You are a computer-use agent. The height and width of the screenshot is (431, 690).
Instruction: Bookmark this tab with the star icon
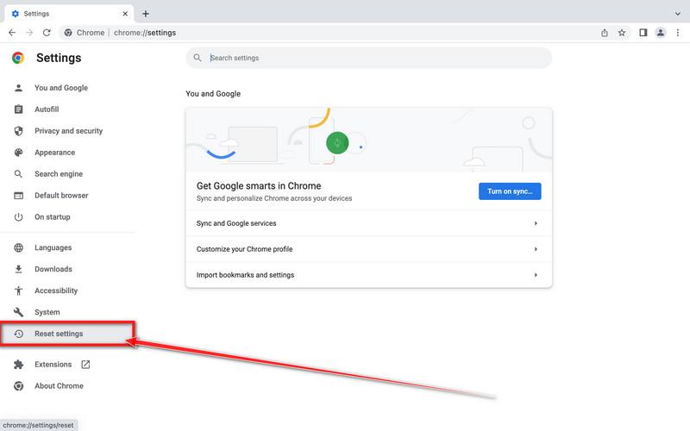pos(621,33)
